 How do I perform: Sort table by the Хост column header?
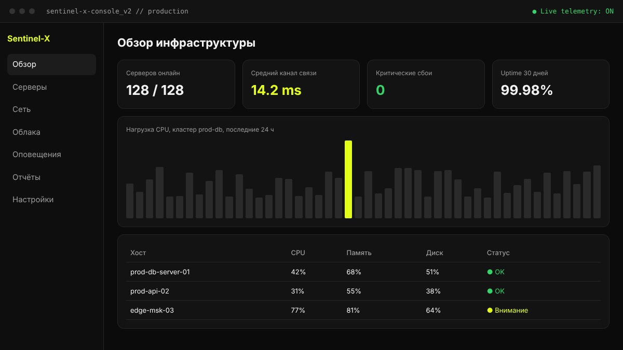138,253
